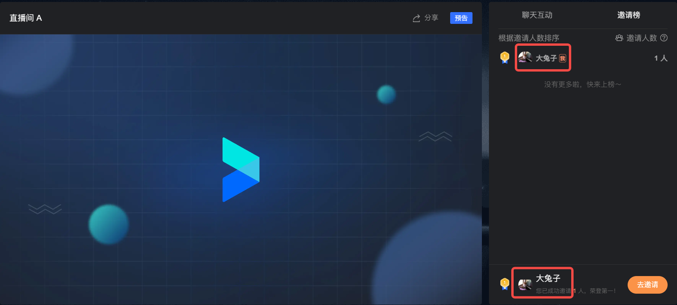The image size is (677, 305).
Task: Click 大兔子 avatar in the bottom bar
Action: pos(525,284)
